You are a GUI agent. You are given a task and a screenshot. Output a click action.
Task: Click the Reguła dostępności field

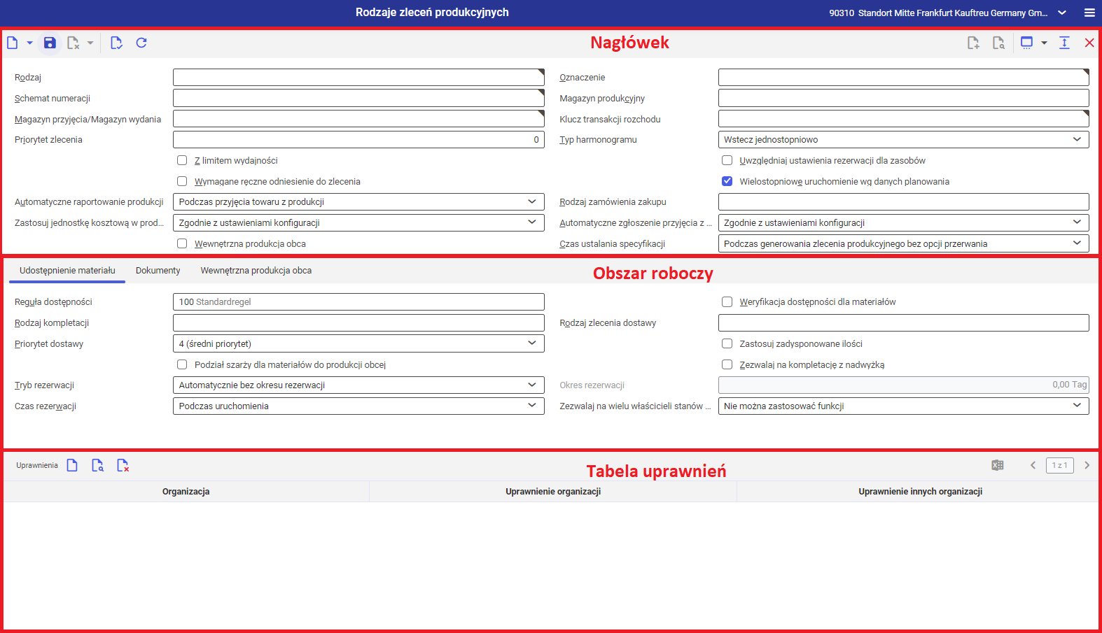[358, 302]
